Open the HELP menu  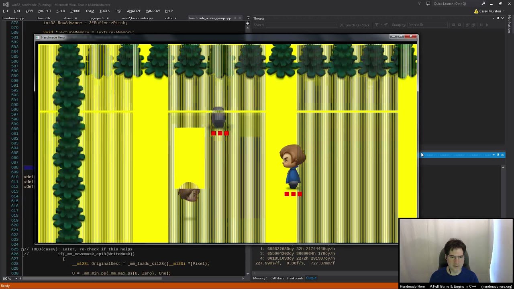[x=169, y=11]
